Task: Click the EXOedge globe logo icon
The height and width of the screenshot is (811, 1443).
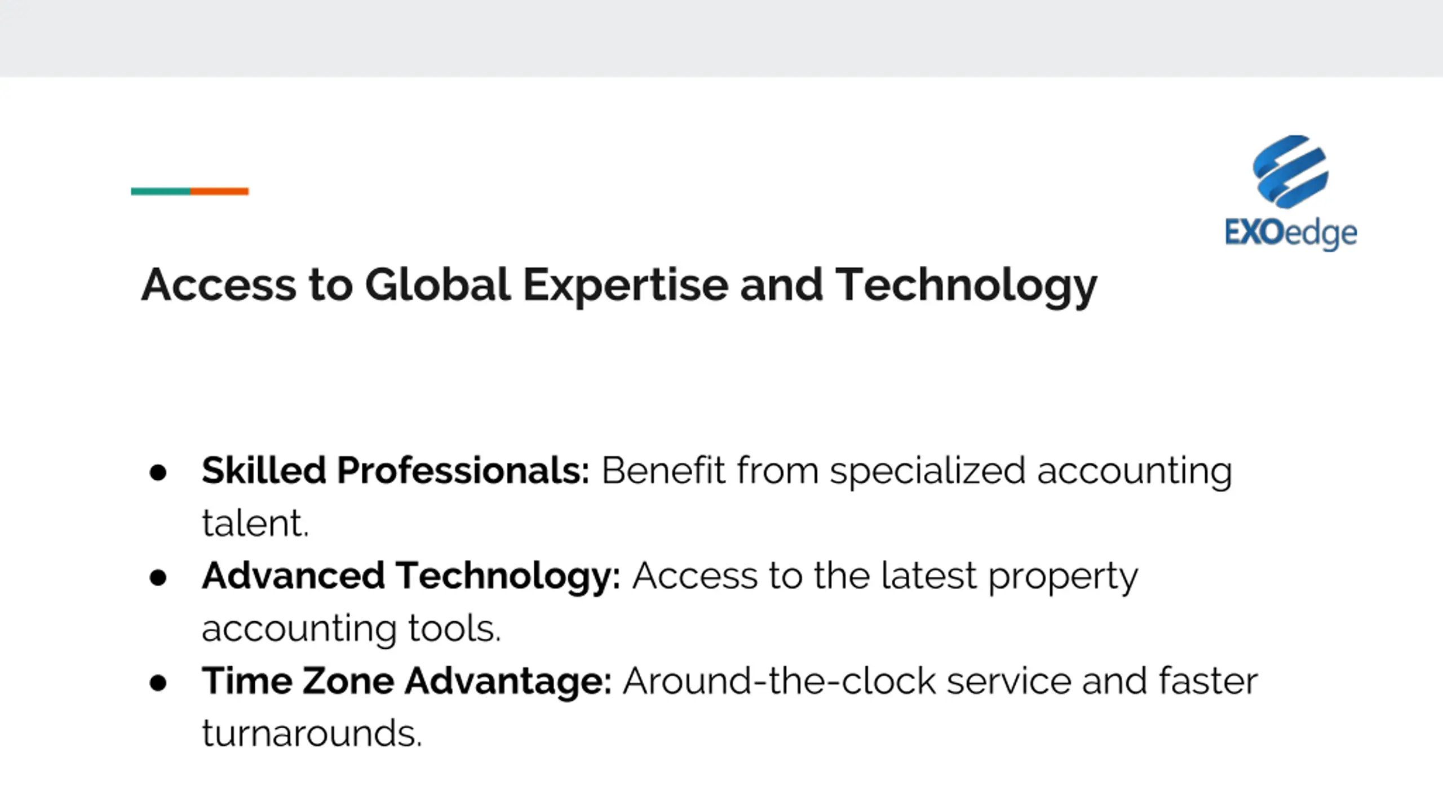Action: 1290,171
